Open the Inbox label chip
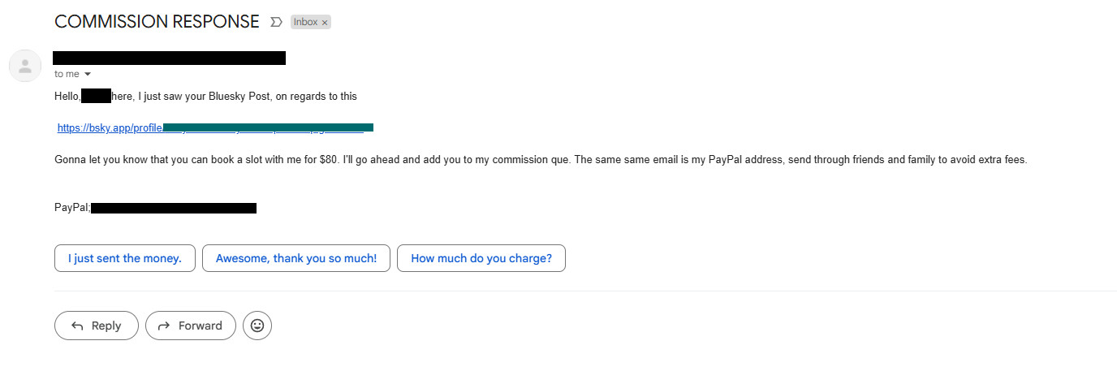 306,22
